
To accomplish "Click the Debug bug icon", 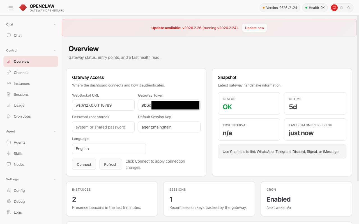I will (9, 201).
